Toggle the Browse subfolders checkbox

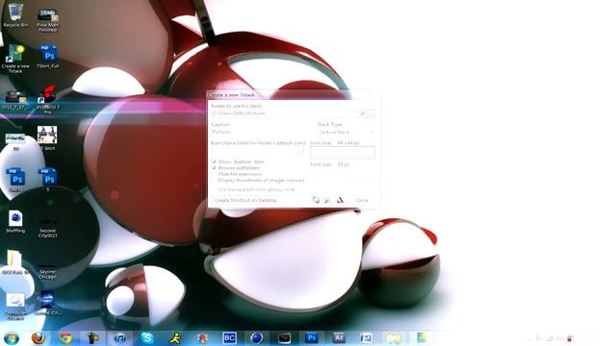click(x=214, y=168)
